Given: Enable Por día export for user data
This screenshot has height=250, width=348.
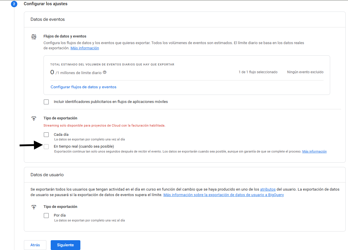Looking at the screenshot, I should [46, 215].
